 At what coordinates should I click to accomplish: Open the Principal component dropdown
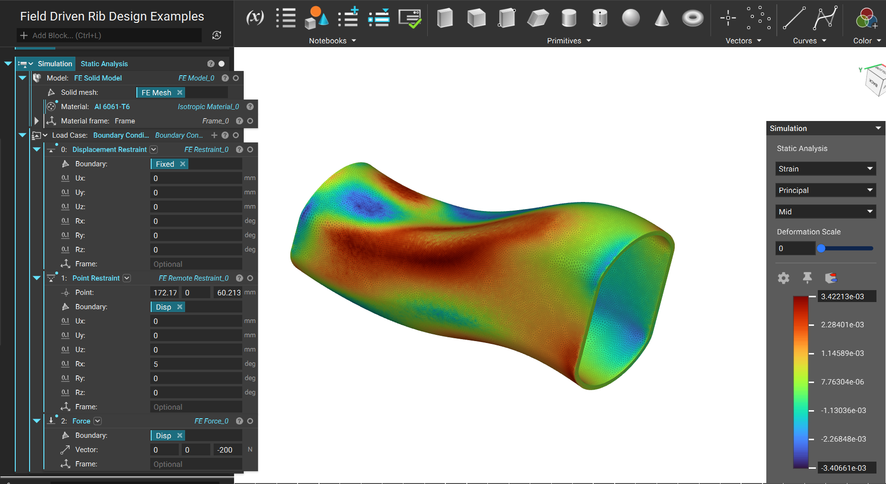825,190
